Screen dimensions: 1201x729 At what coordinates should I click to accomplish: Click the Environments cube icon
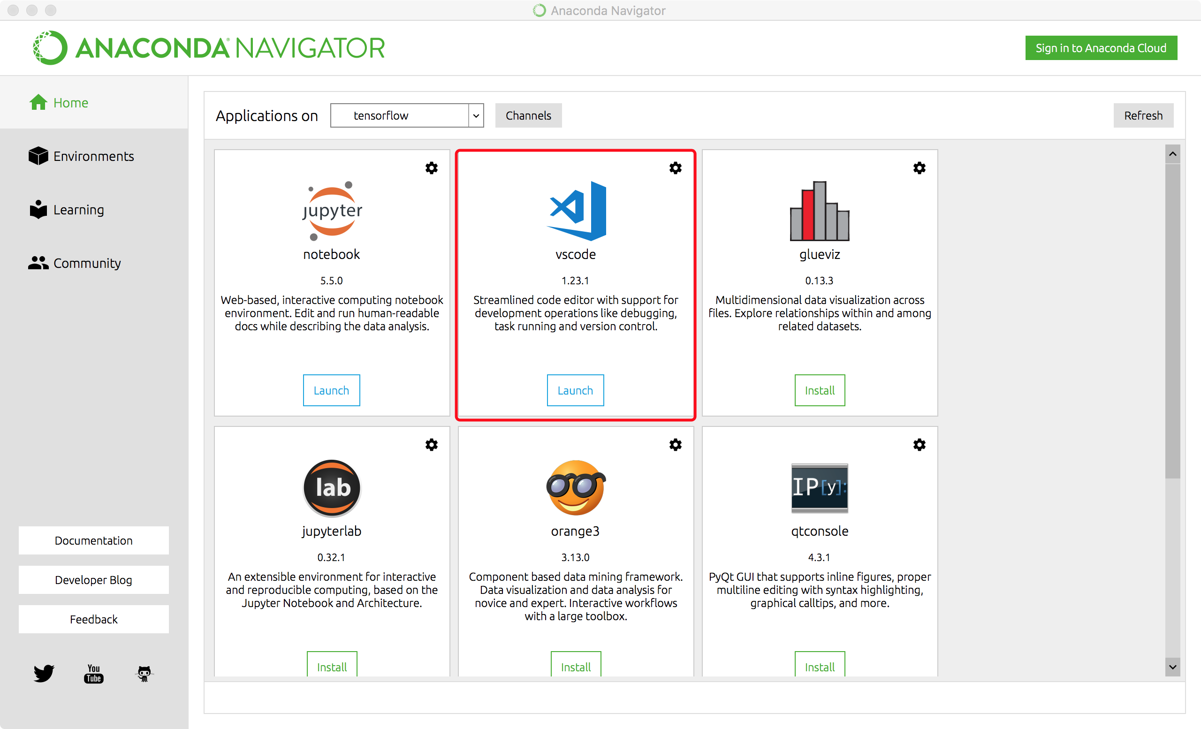38,156
